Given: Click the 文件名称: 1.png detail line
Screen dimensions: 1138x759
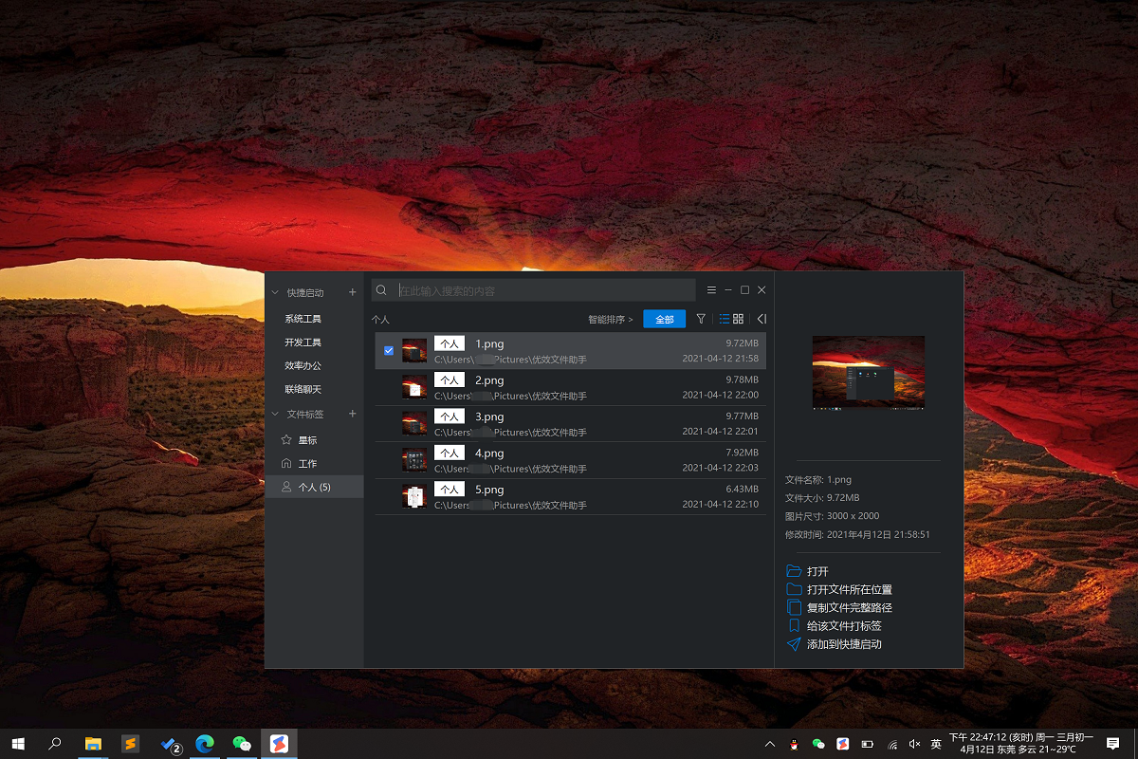Looking at the screenshot, I should 817,480.
